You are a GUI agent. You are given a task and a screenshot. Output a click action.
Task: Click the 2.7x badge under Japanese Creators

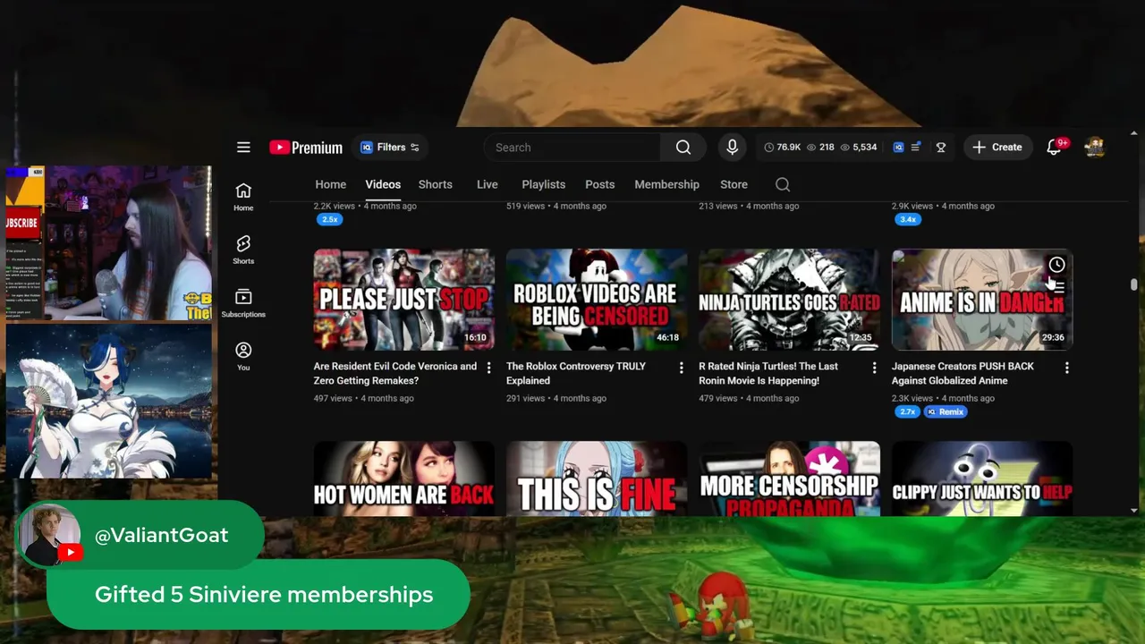(907, 411)
